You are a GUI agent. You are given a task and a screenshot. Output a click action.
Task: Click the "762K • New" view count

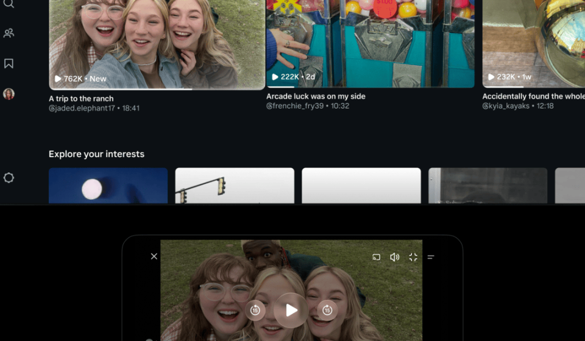tap(80, 79)
